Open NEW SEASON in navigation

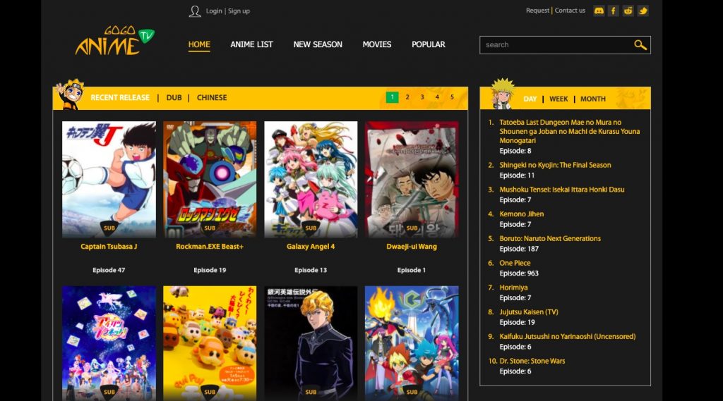tap(318, 44)
